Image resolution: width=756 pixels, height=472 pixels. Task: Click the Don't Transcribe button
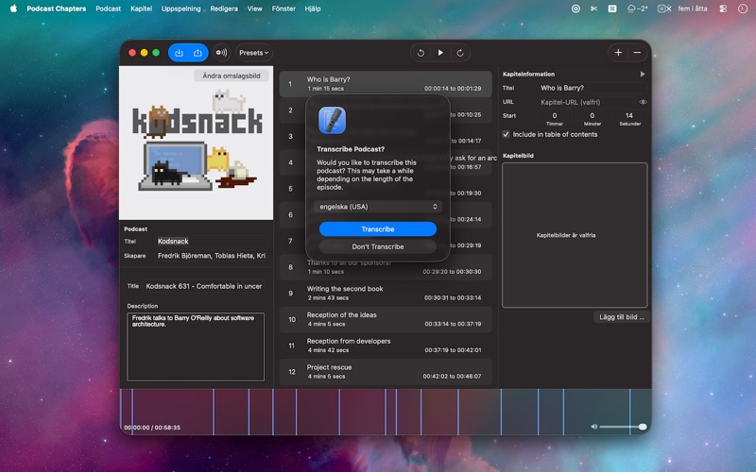click(377, 246)
